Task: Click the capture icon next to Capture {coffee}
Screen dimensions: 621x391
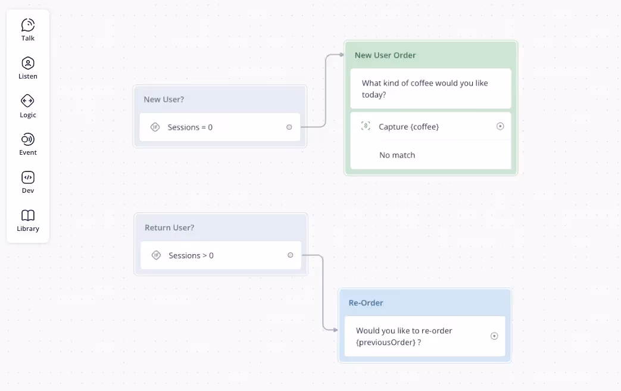Action: click(x=366, y=126)
